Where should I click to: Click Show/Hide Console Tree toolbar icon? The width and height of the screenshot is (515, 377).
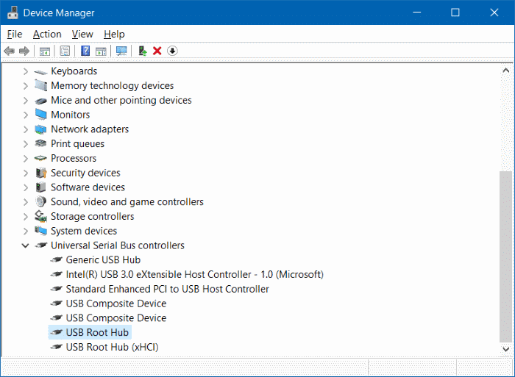coord(45,51)
